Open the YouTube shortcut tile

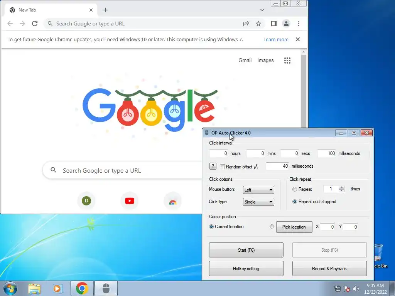pyautogui.click(x=130, y=201)
